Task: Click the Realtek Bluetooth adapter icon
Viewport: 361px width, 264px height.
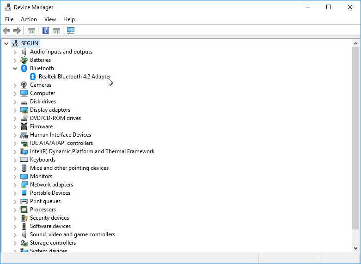Action: [33, 77]
